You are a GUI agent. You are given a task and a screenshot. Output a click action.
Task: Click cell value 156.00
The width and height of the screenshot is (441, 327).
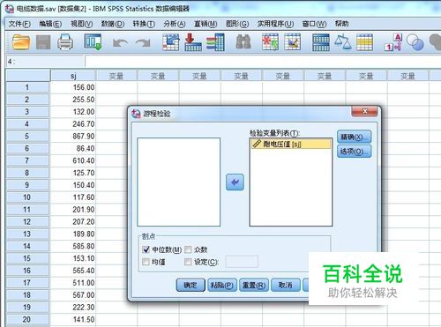[x=73, y=87]
